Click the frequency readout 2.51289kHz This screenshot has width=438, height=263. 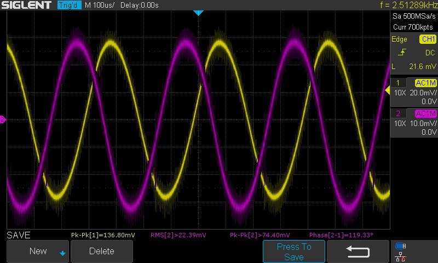(x=408, y=5)
